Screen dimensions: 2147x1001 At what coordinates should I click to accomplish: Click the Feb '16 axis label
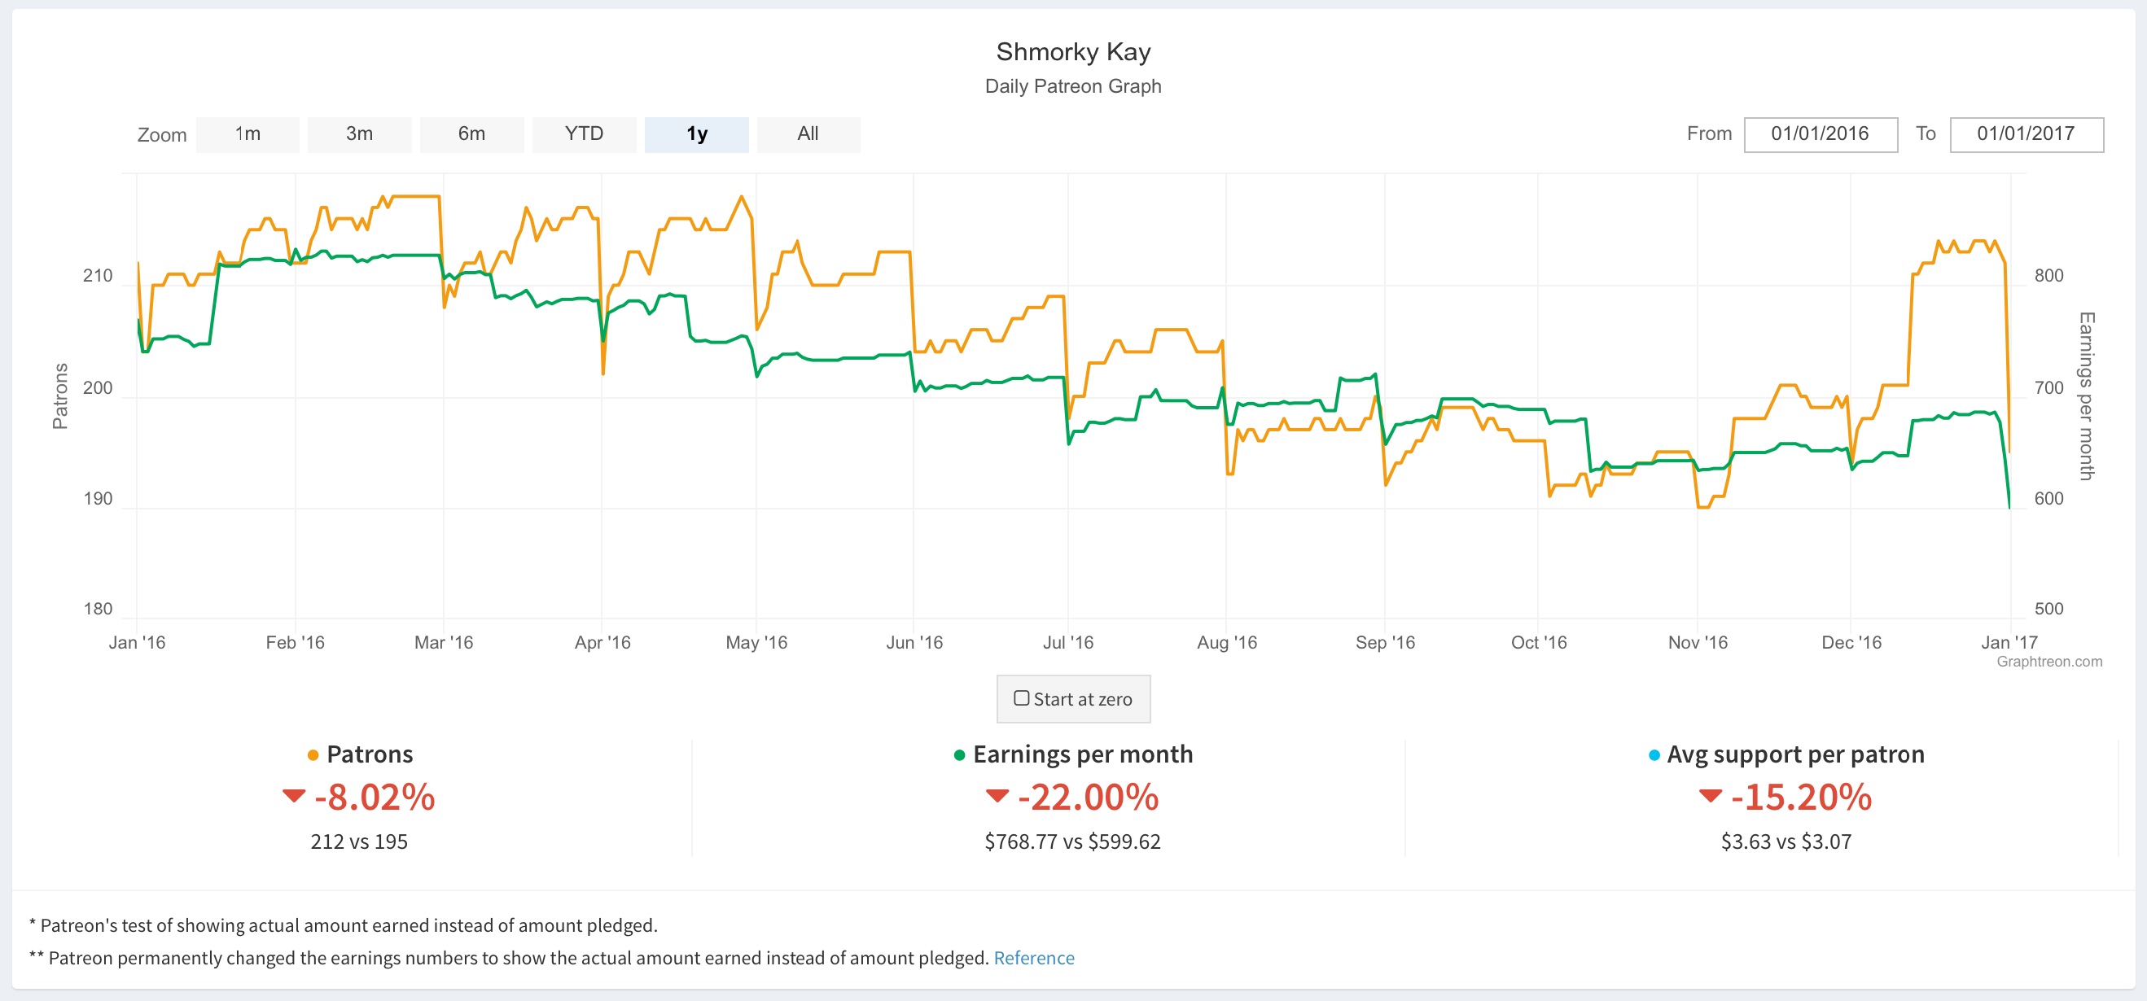295,642
